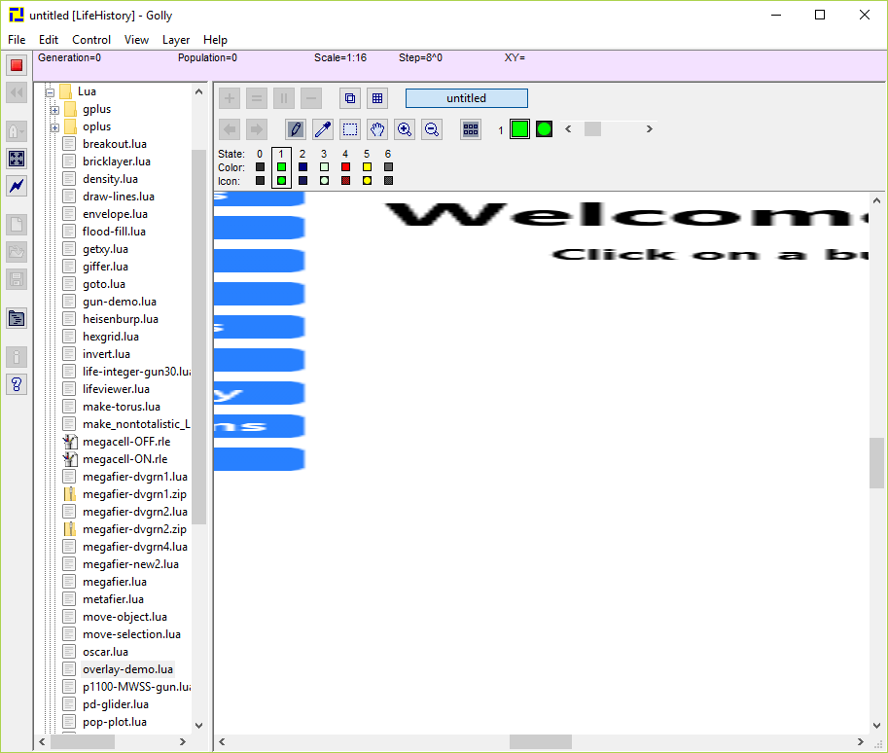Toggle Stack Layers button
Viewport: 888px width, 753px height.
(x=350, y=98)
